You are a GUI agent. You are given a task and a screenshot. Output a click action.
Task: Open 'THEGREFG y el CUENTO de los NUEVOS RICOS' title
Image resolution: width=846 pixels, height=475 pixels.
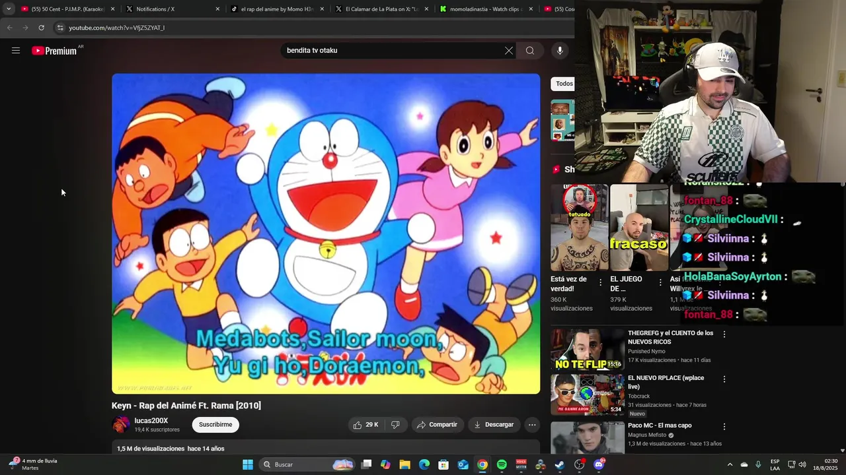(x=670, y=338)
